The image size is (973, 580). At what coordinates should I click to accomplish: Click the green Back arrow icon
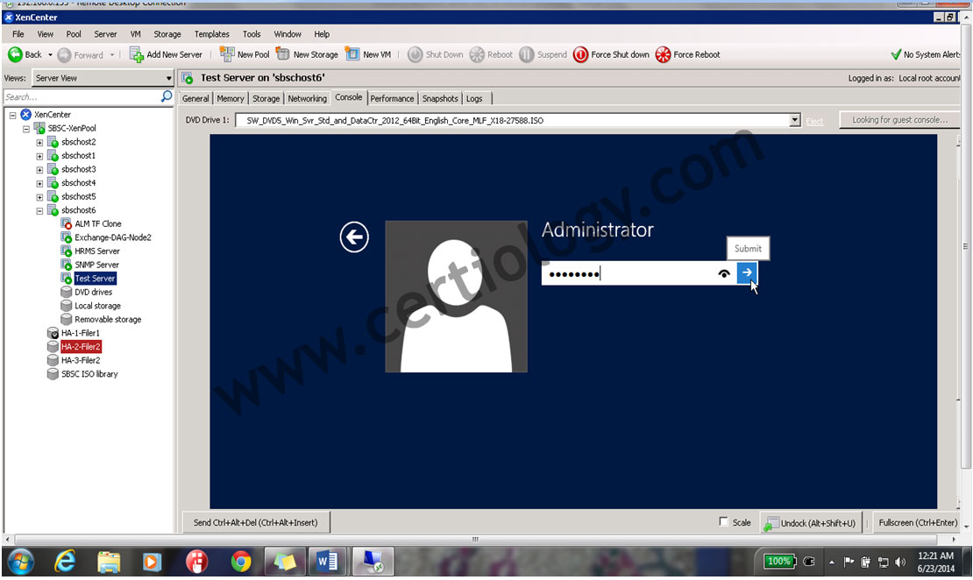pyautogui.click(x=15, y=54)
